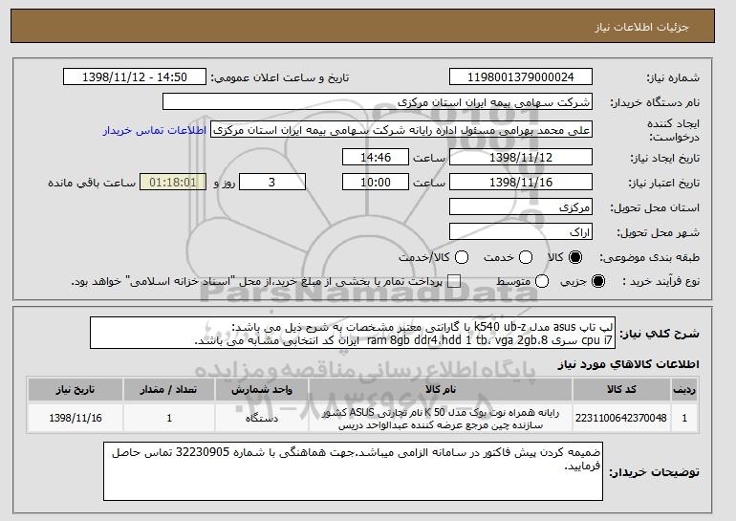736x521 pixels.
Task: Click the buyer notes text box
Action: (353, 471)
